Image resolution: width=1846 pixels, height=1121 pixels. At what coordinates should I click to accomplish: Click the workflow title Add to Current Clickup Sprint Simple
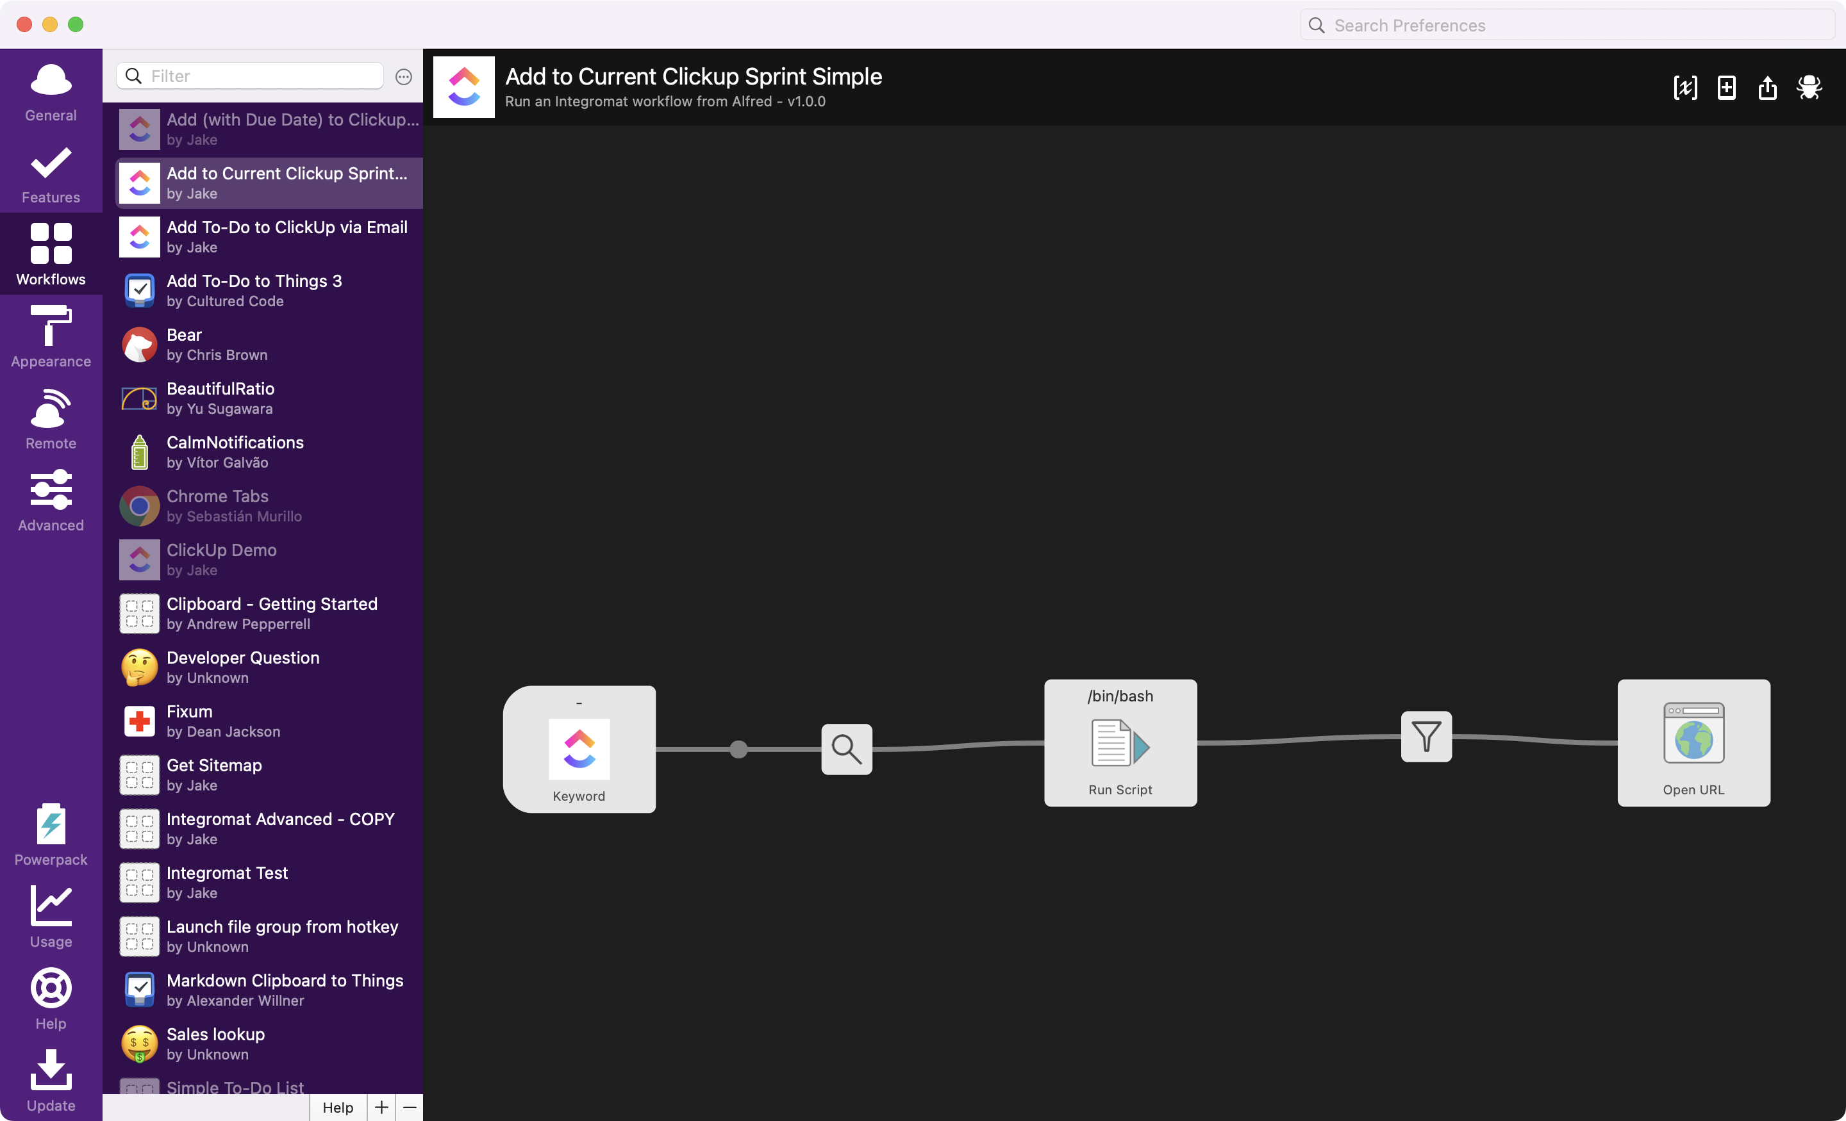[x=694, y=76]
